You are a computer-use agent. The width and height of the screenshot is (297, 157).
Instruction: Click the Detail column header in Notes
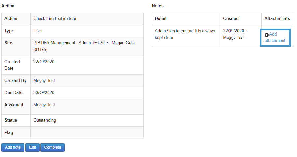(161, 18)
